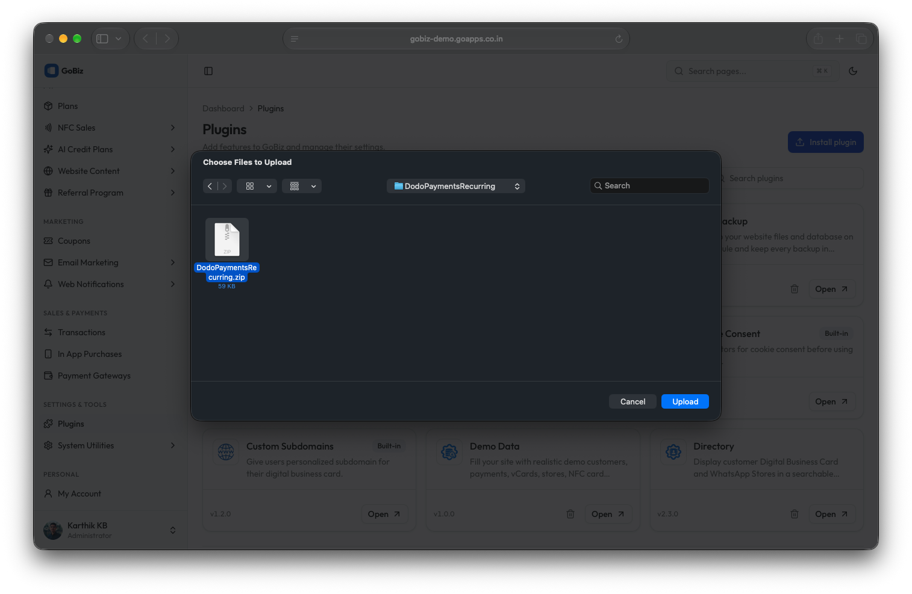Screen dimensions: 912x594
Task: Toggle the GoBiz sidebar panel icon
Action: coord(208,71)
